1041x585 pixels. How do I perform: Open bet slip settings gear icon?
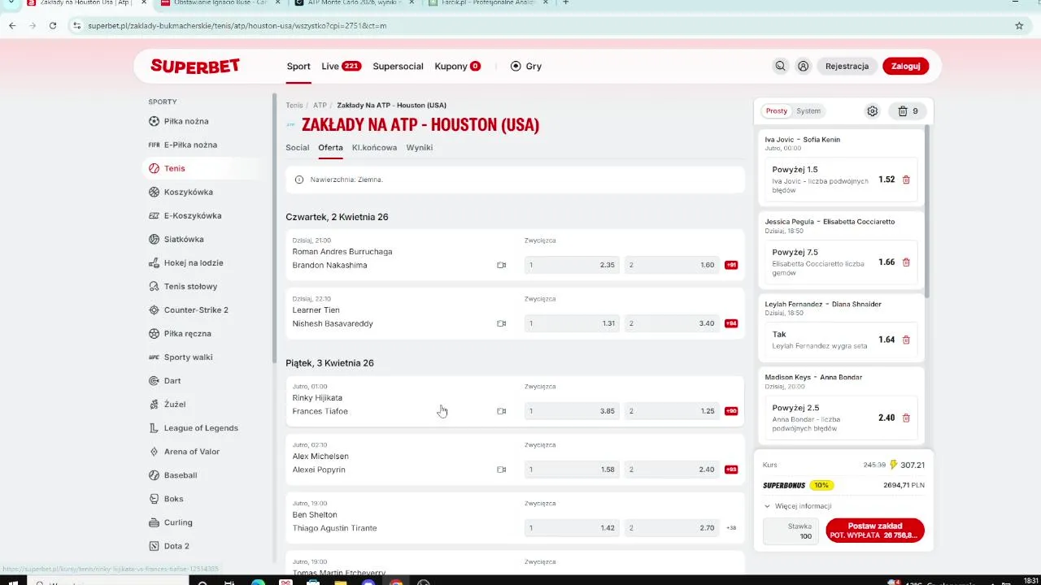pyautogui.click(x=872, y=111)
